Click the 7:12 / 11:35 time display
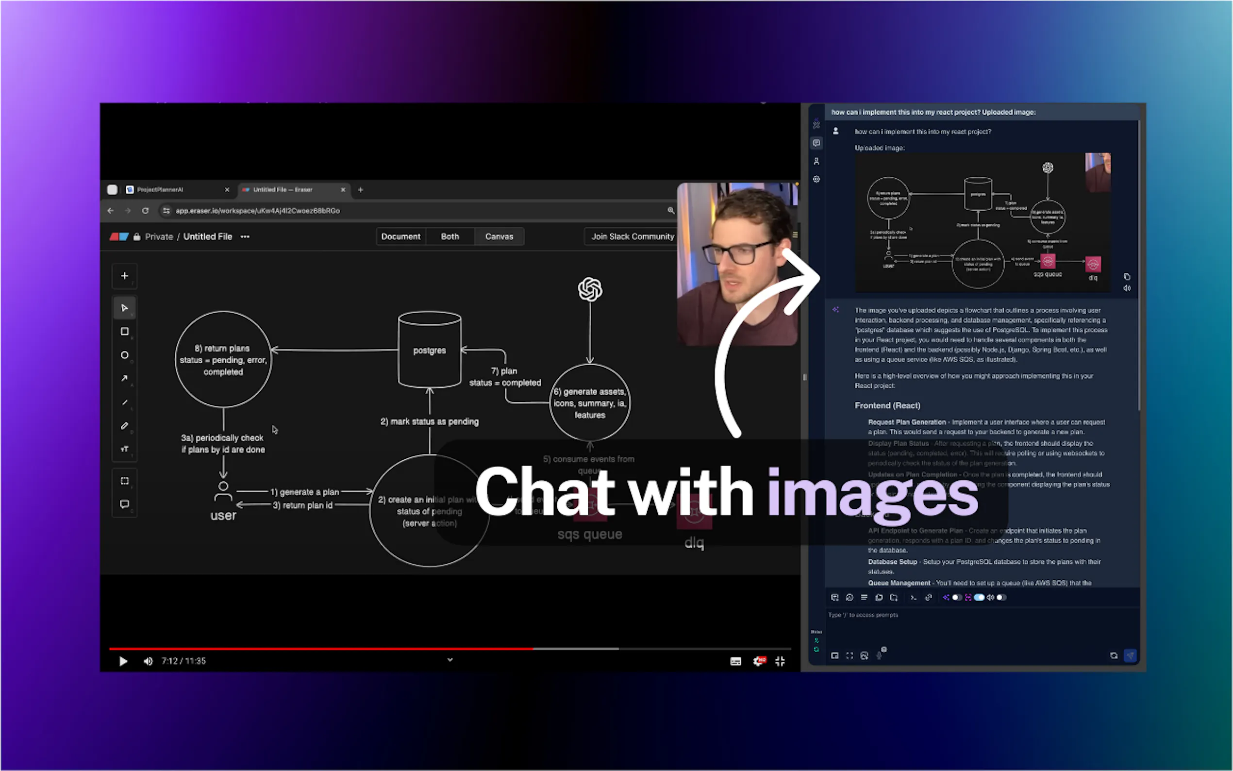Viewport: 1233px width, 771px height. [x=183, y=661]
